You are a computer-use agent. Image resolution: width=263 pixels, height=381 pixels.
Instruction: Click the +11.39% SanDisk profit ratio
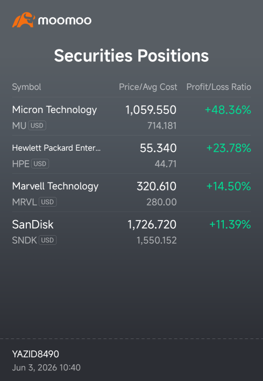pos(230,224)
